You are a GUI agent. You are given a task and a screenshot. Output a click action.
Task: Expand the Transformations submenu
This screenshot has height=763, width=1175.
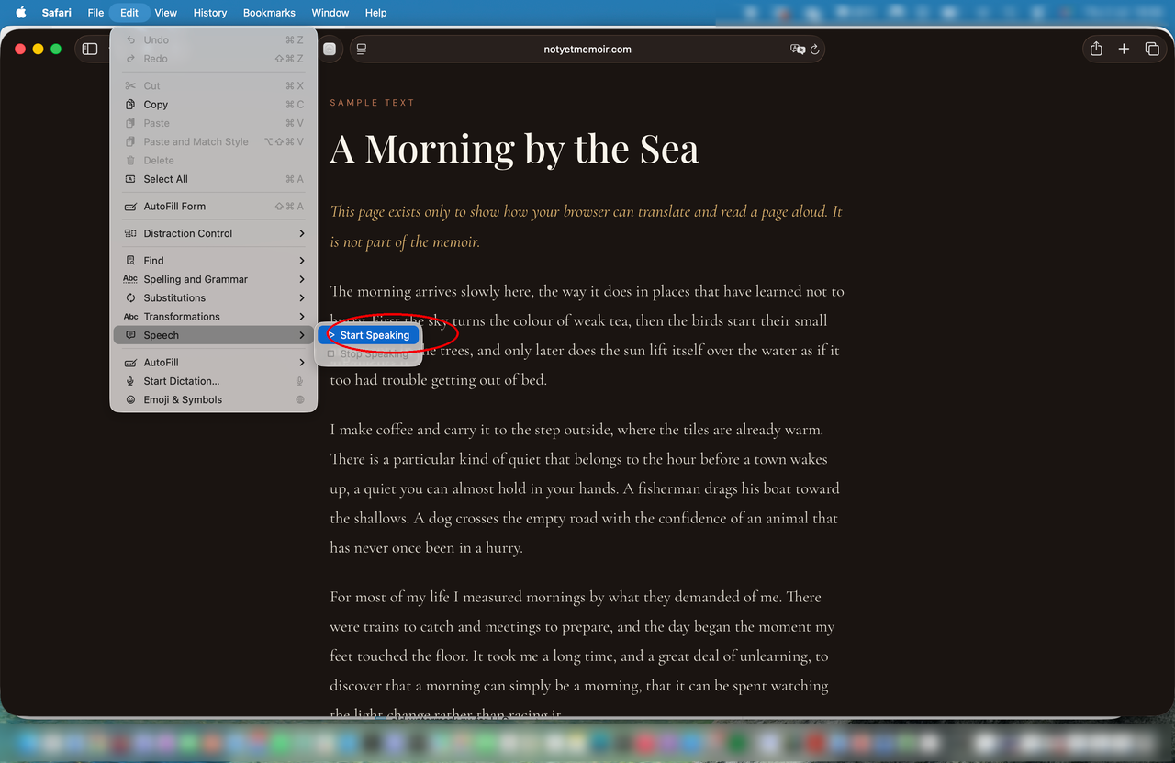pyautogui.click(x=214, y=317)
